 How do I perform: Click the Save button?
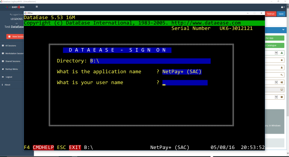point(281,14)
